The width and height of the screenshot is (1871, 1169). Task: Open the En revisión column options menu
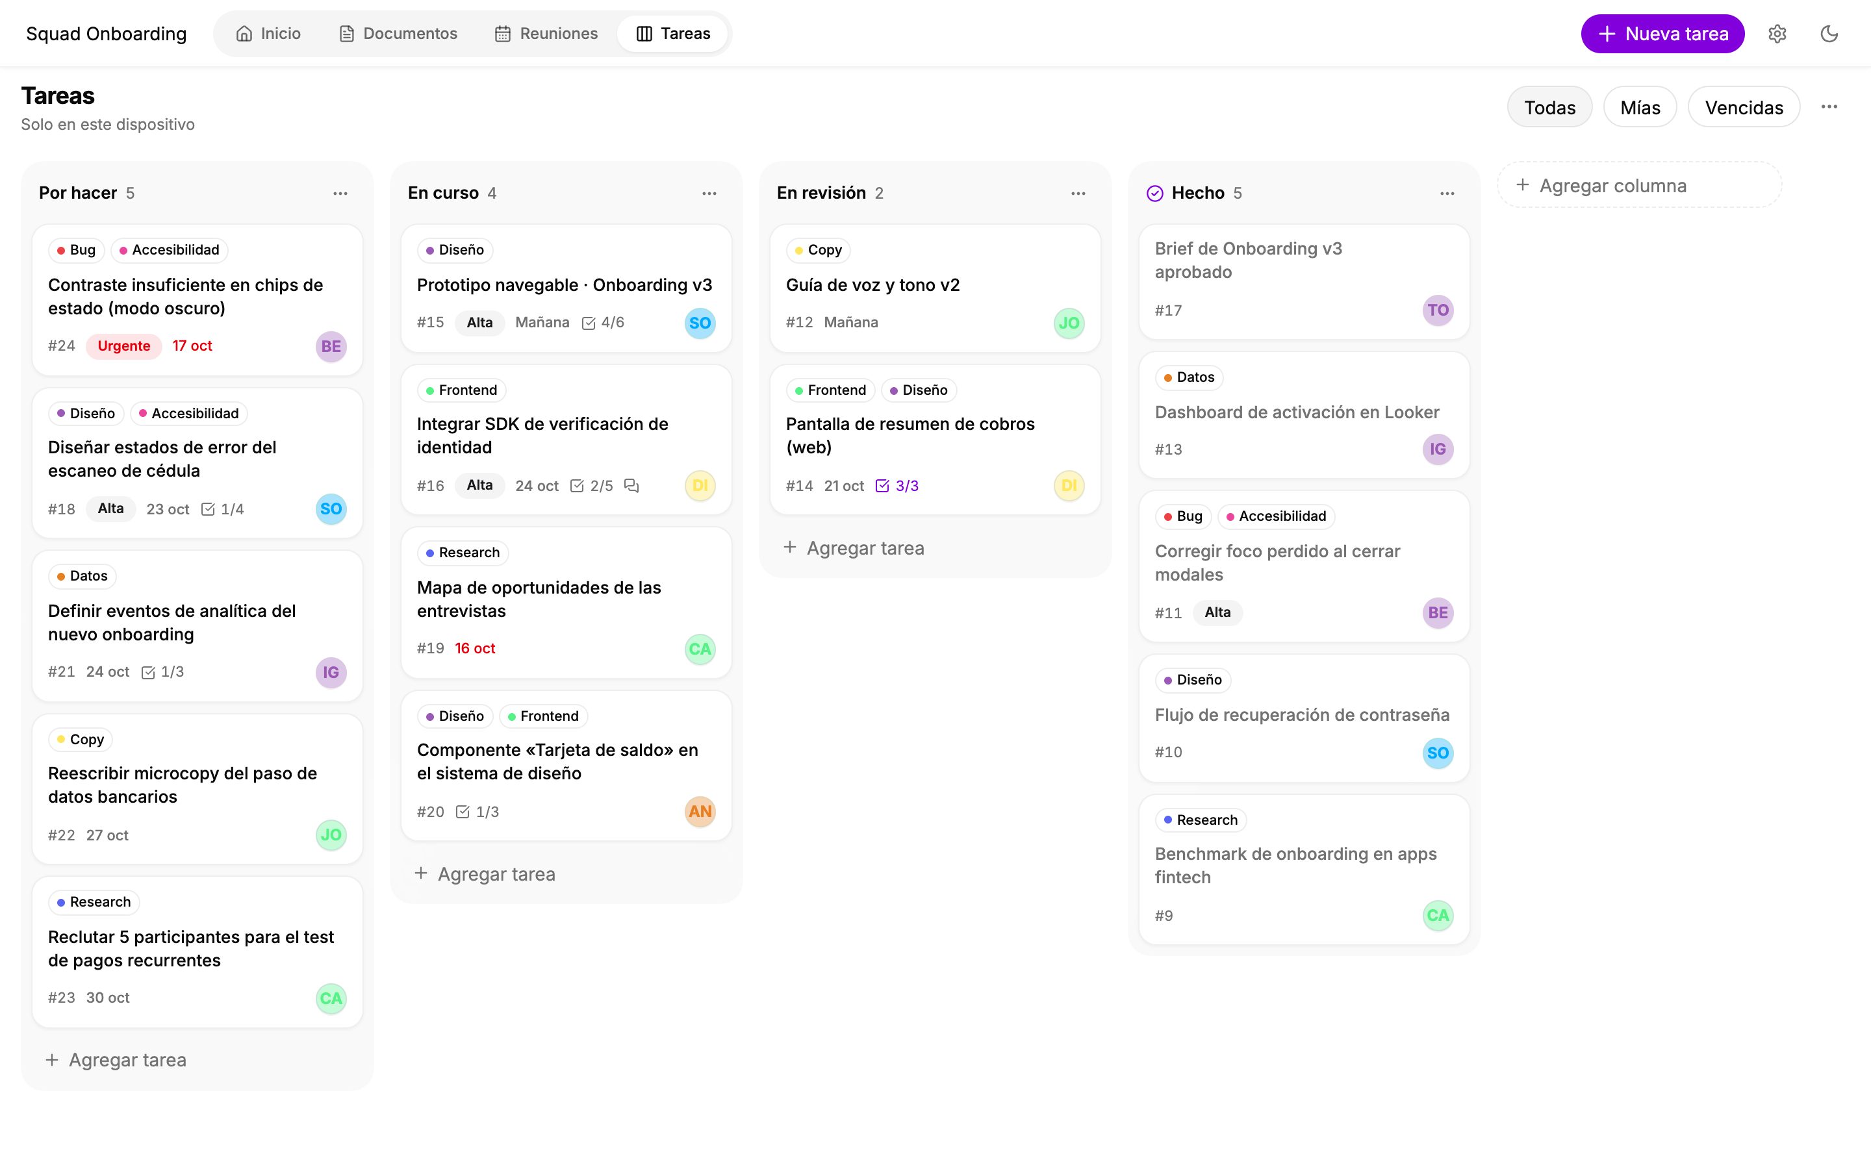click(x=1078, y=194)
